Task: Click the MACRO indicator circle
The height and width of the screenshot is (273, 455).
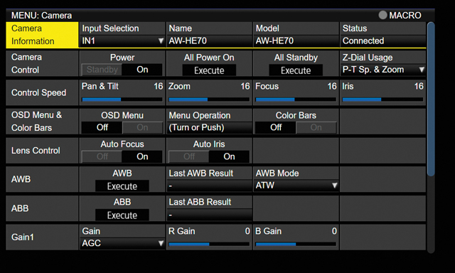Action: pos(382,15)
